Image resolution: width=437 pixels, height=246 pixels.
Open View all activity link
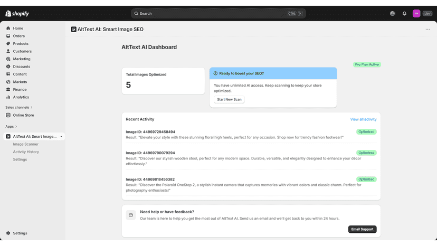[x=363, y=119]
